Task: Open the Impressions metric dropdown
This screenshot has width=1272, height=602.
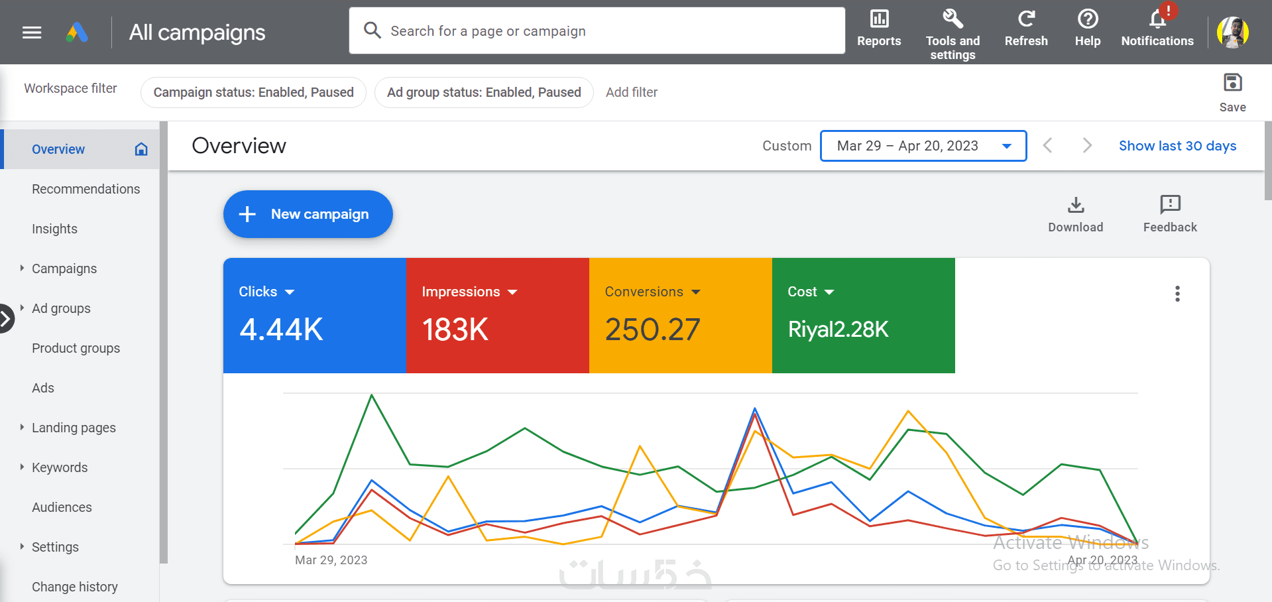Action: point(512,292)
